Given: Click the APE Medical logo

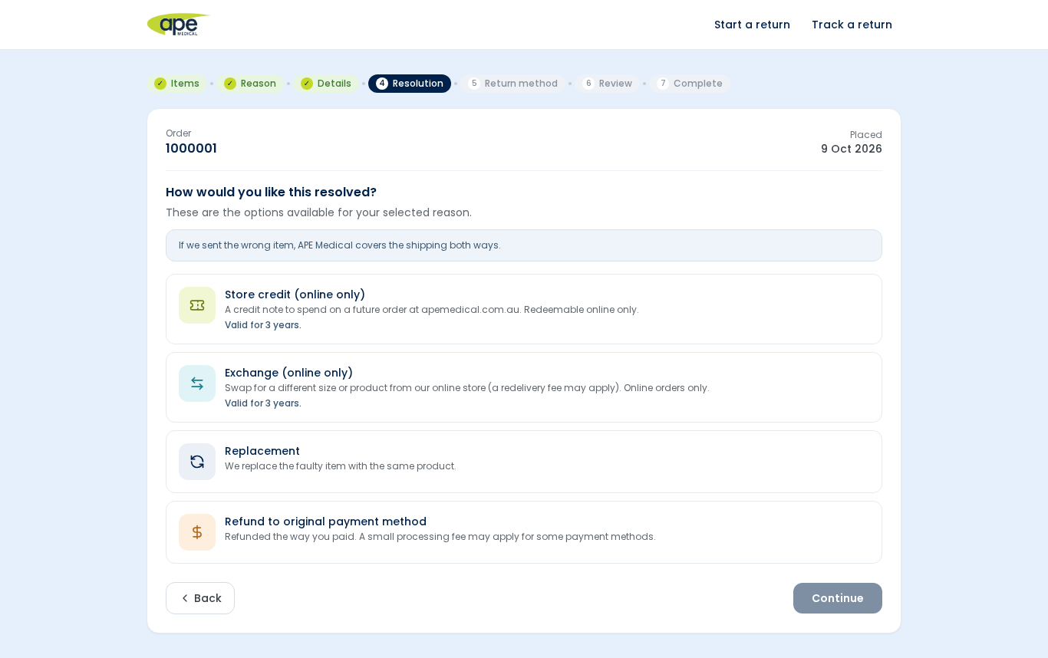Looking at the screenshot, I should pyautogui.click(x=179, y=25).
